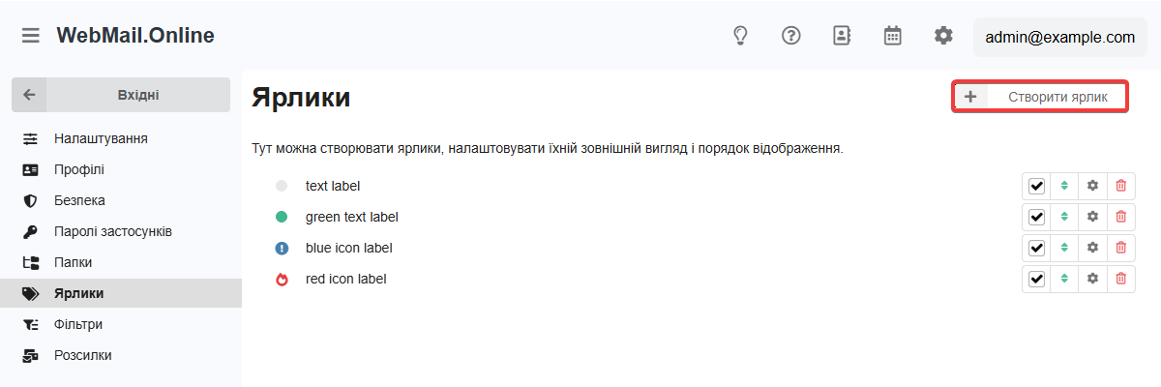
Task: Click the "Створити ярлик" button
Action: (x=1041, y=97)
